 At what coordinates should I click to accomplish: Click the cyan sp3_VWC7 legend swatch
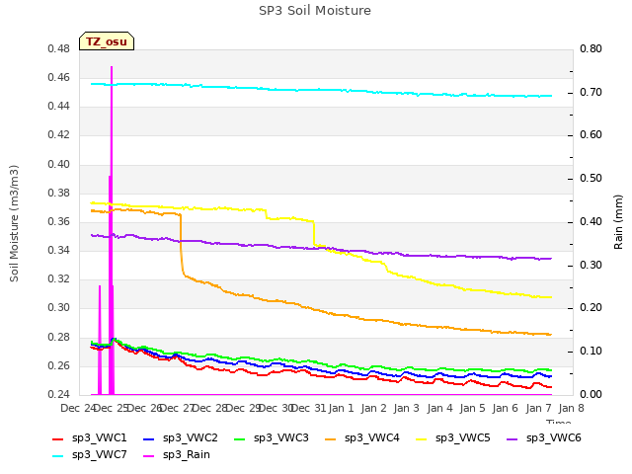click(x=58, y=456)
